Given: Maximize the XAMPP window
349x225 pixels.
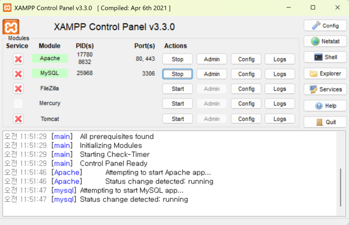Looking at the screenshot, I should click(x=313, y=8).
